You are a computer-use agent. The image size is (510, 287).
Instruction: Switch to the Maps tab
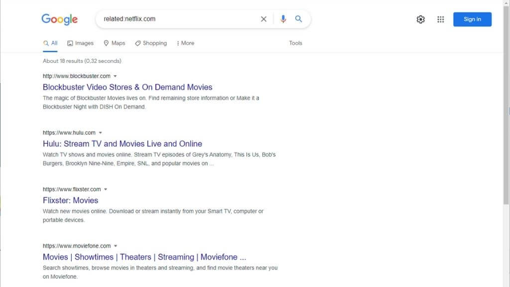pyautogui.click(x=114, y=43)
